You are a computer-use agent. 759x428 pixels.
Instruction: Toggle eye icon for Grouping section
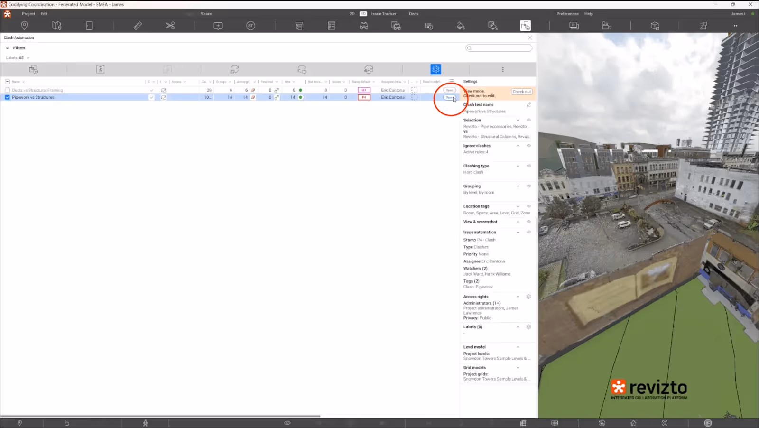[528, 186]
